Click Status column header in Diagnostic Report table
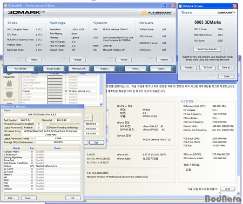243x204 pixels. point(57,148)
